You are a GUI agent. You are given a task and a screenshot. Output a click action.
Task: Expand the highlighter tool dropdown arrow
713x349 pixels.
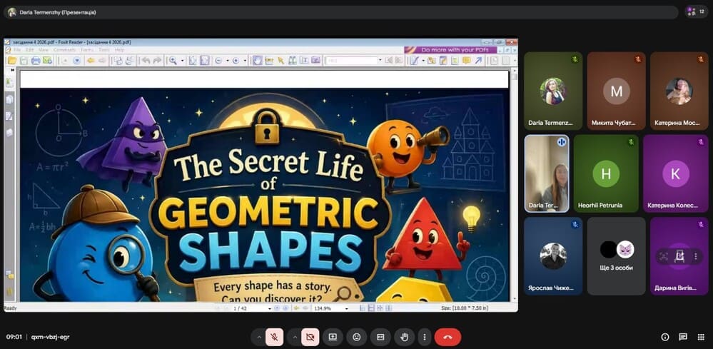[423, 61]
